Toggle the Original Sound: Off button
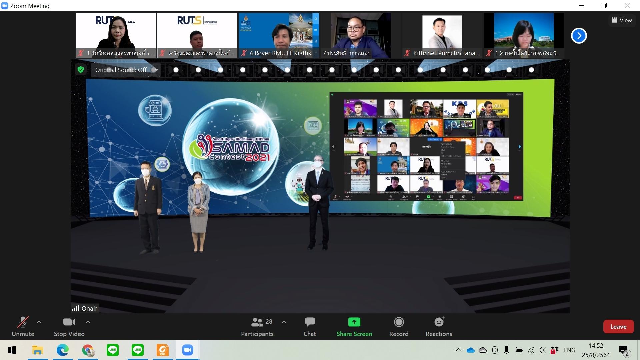Image resolution: width=640 pixels, height=360 pixels. 121,70
